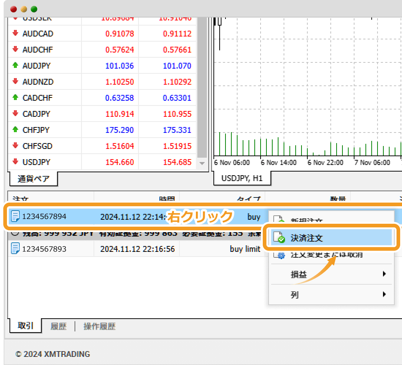402x365 pixels.
Task: Select the 通貨ペア tab
Action: [x=33, y=178]
